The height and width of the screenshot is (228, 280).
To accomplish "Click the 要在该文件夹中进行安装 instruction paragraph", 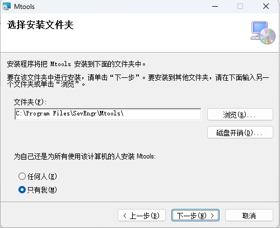I will (x=138, y=81).
